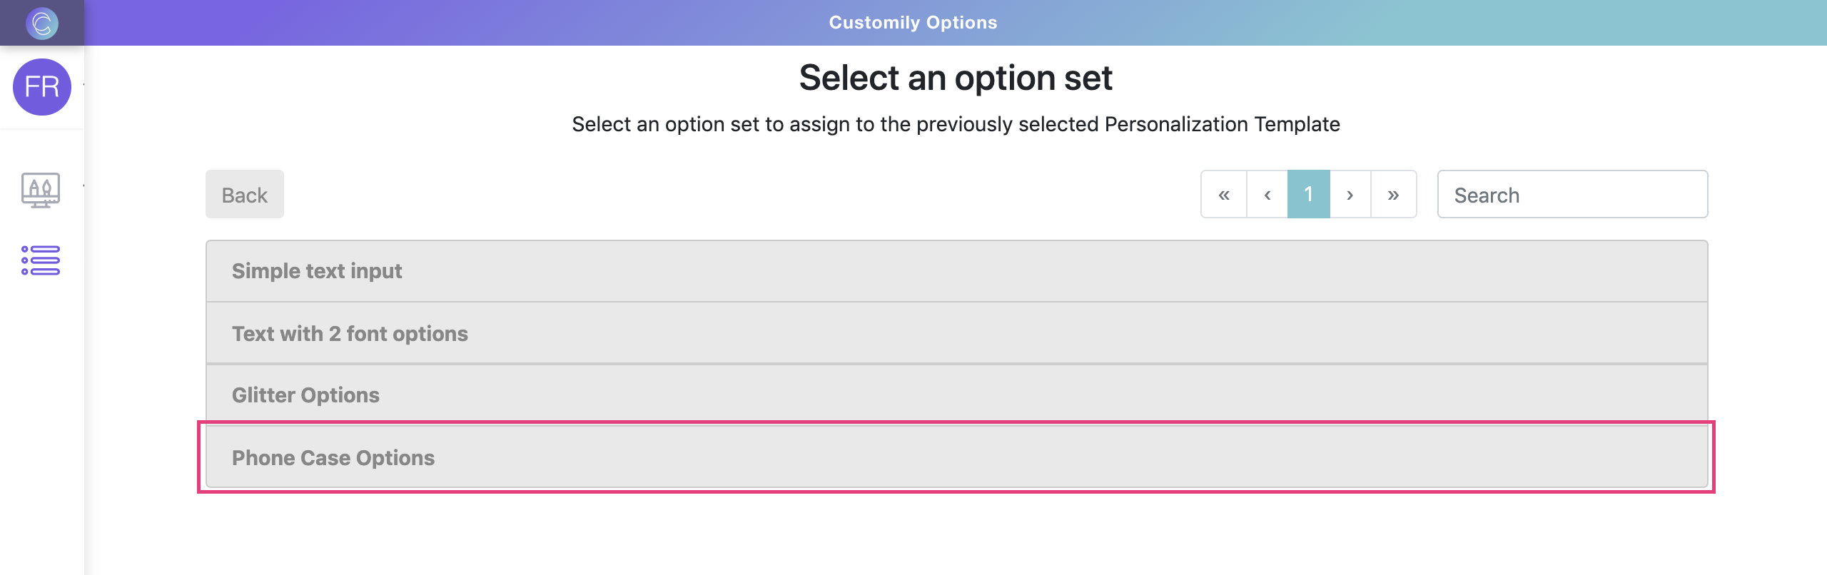This screenshot has height=575, width=1827.
Task: Select page 1 in pagination
Action: (1309, 194)
